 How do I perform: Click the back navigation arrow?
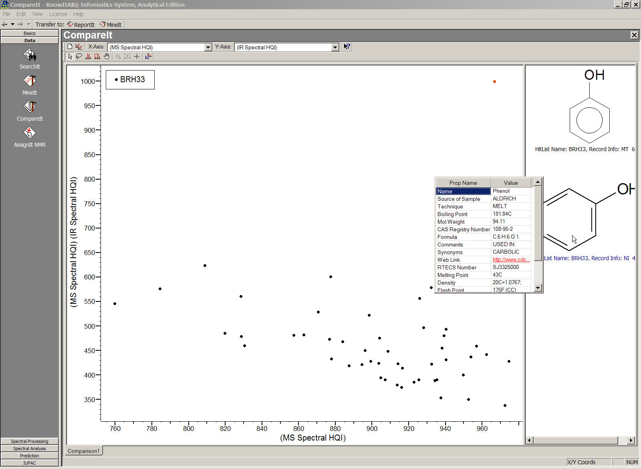(5, 24)
